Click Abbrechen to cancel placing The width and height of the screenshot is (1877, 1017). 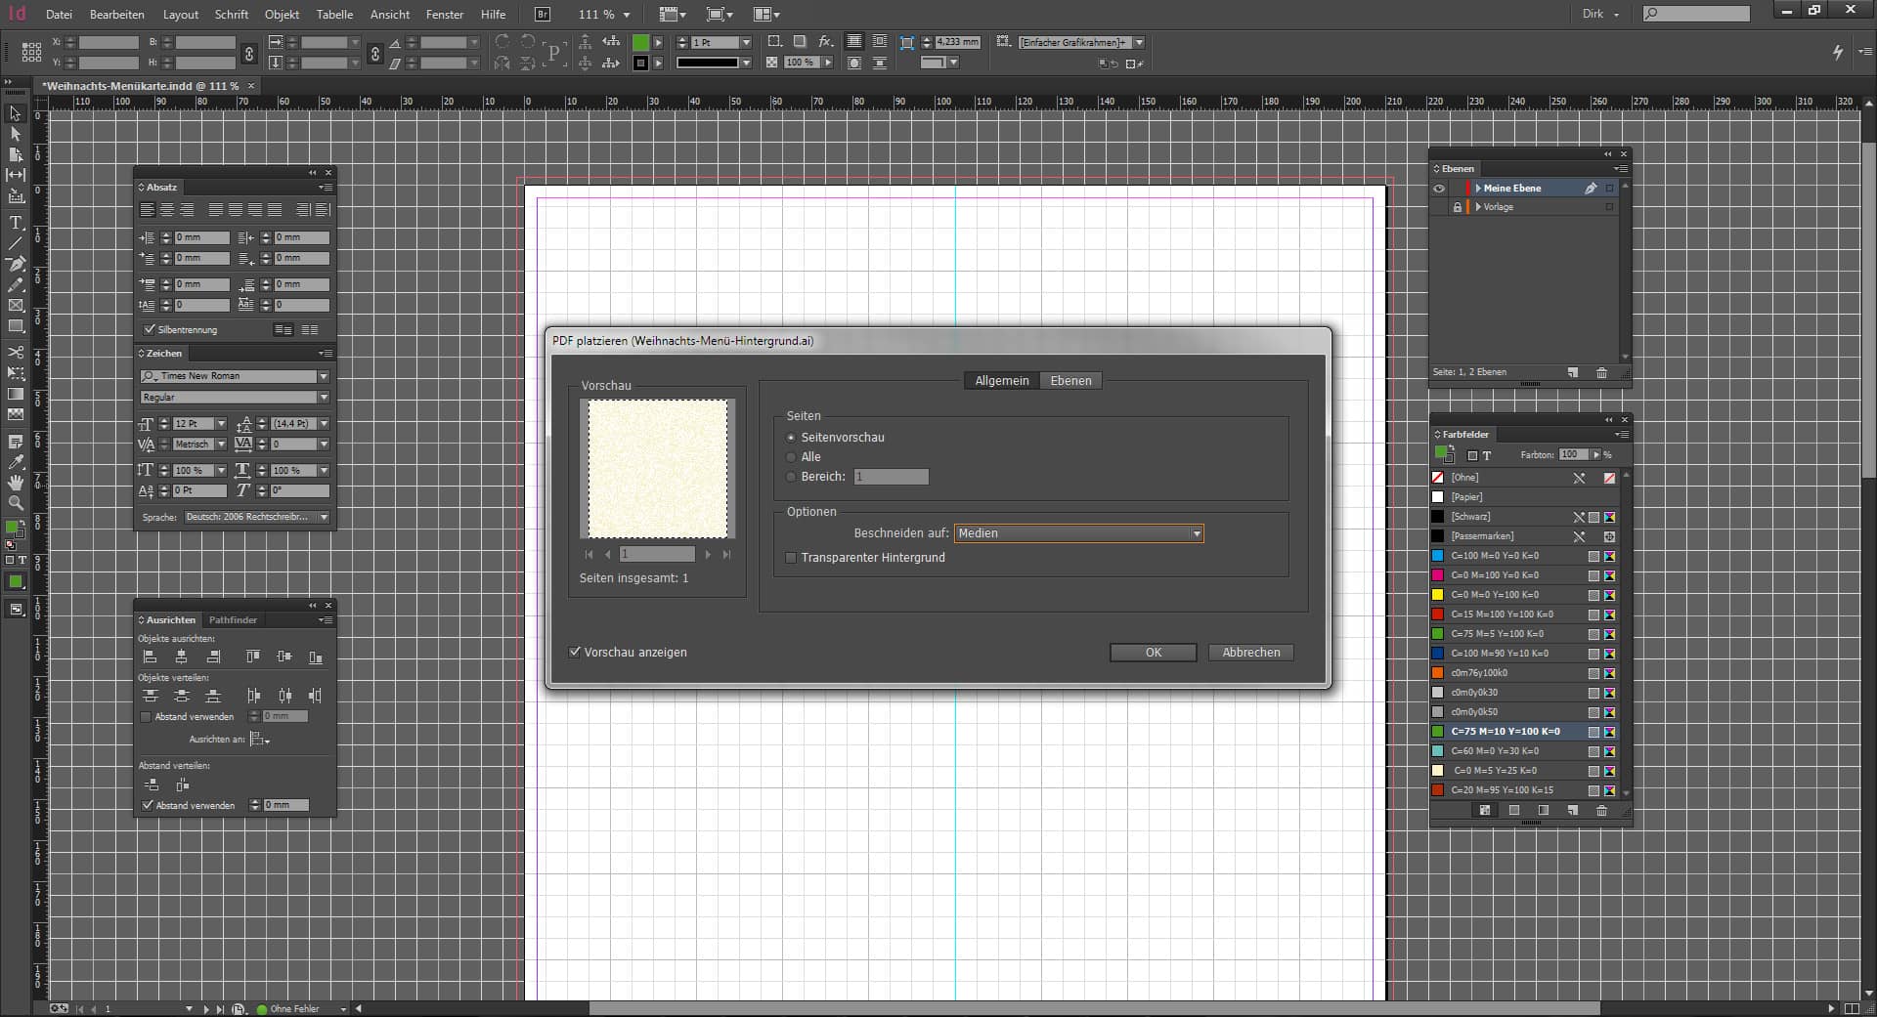1250,653
